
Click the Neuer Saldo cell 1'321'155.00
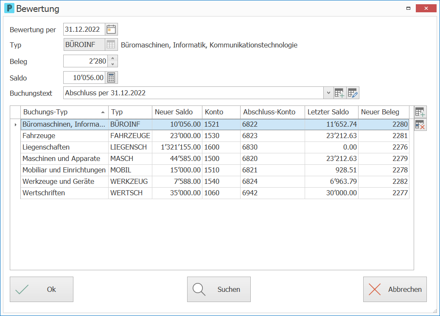click(177, 147)
